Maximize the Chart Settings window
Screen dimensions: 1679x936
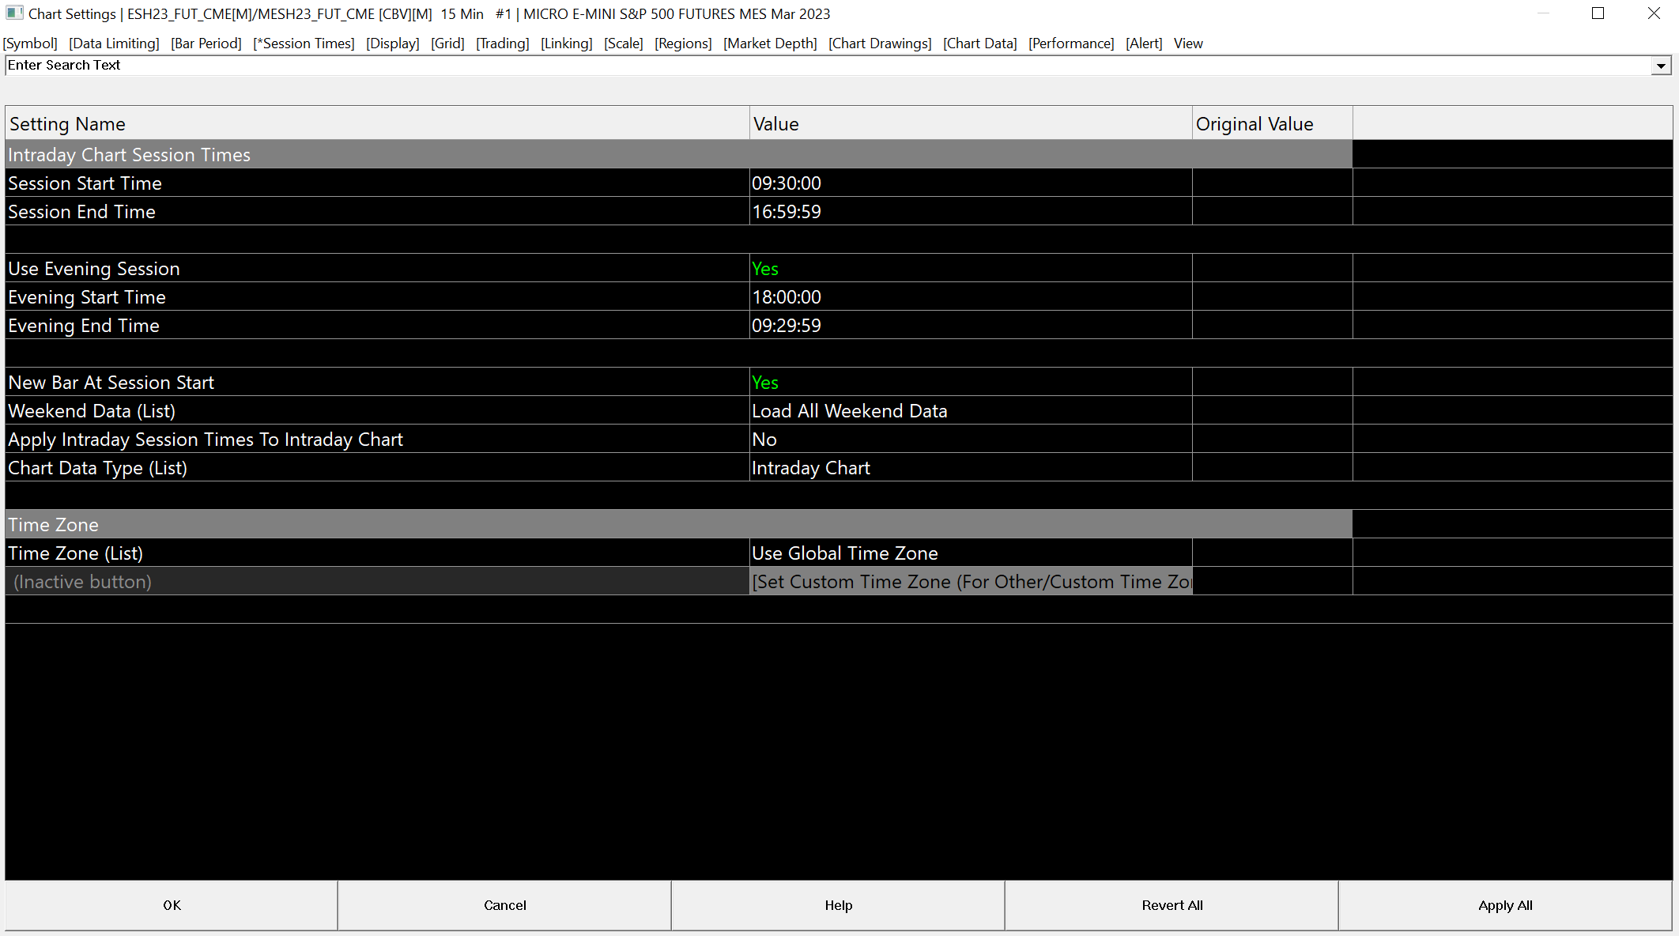pyautogui.click(x=1598, y=13)
